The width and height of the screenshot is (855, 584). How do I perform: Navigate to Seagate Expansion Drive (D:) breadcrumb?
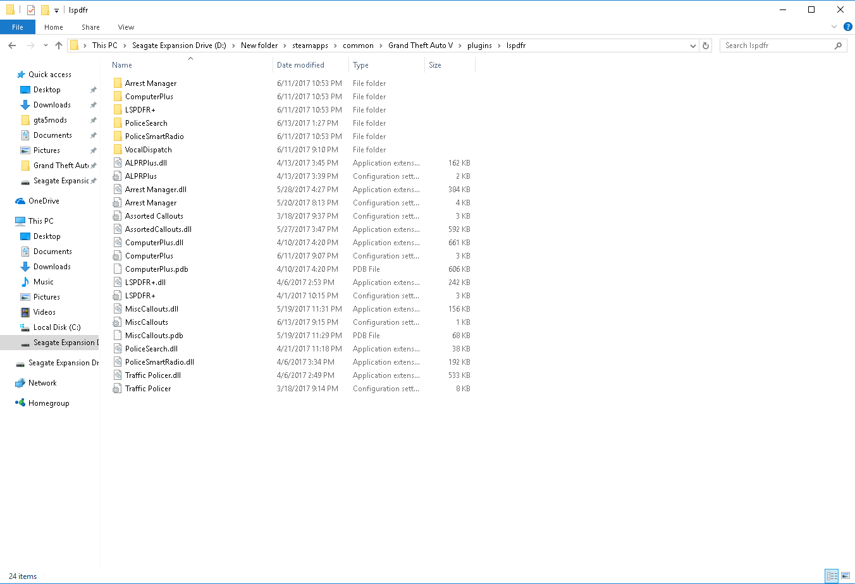point(179,46)
